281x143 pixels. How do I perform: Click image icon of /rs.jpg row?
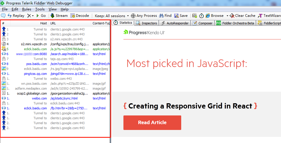4,68
